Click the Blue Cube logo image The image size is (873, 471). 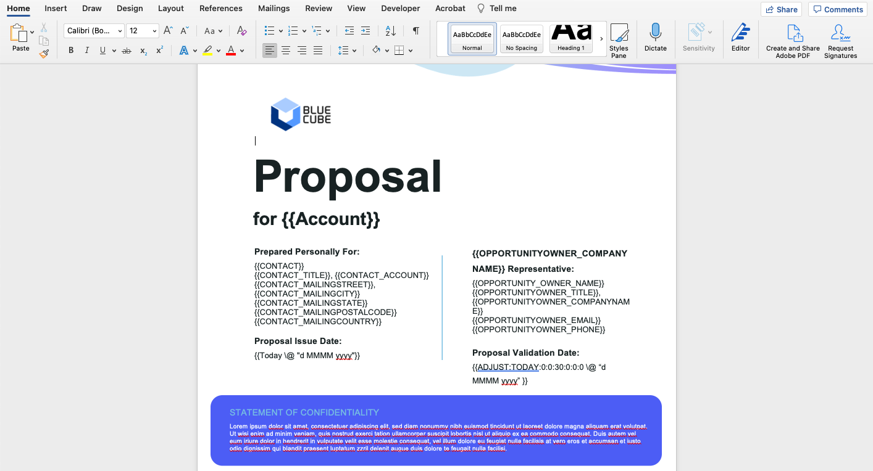tap(301, 114)
